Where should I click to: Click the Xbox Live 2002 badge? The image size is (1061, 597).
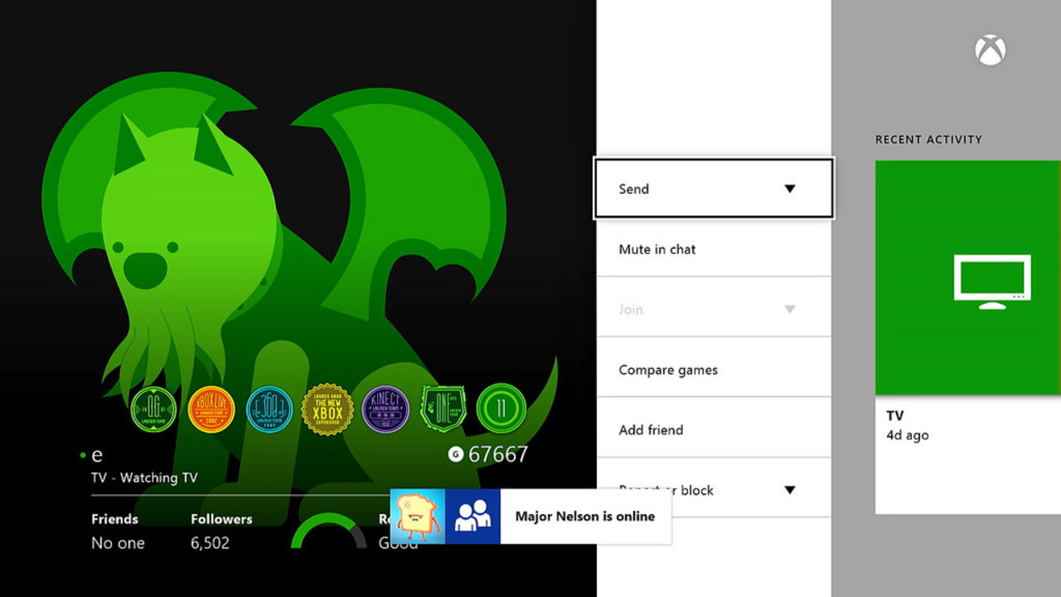coord(211,409)
